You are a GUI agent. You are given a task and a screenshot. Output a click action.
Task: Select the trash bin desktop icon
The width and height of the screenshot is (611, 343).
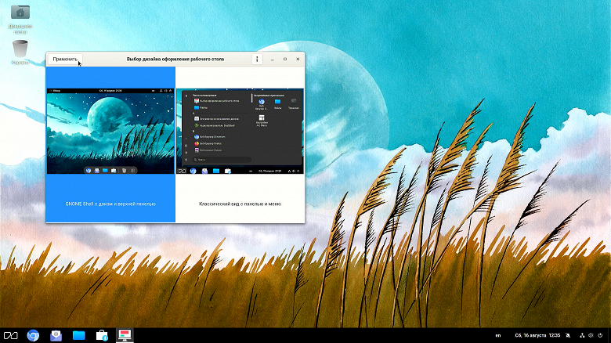[x=20, y=52]
